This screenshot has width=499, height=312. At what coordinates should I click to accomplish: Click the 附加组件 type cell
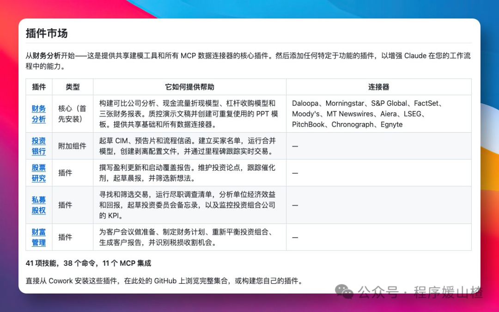tap(72, 146)
